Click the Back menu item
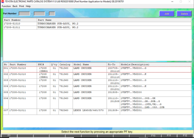The image size is (194, 138). point(15,6)
